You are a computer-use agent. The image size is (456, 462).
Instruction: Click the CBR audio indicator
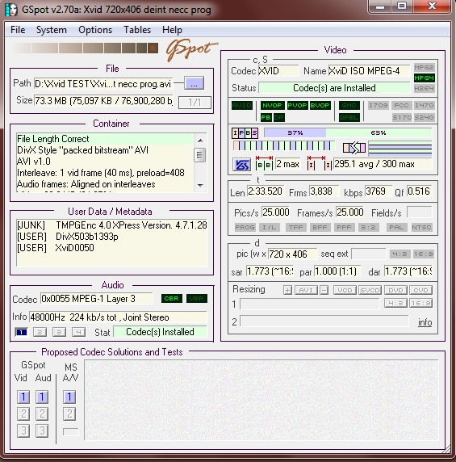point(172,299)
